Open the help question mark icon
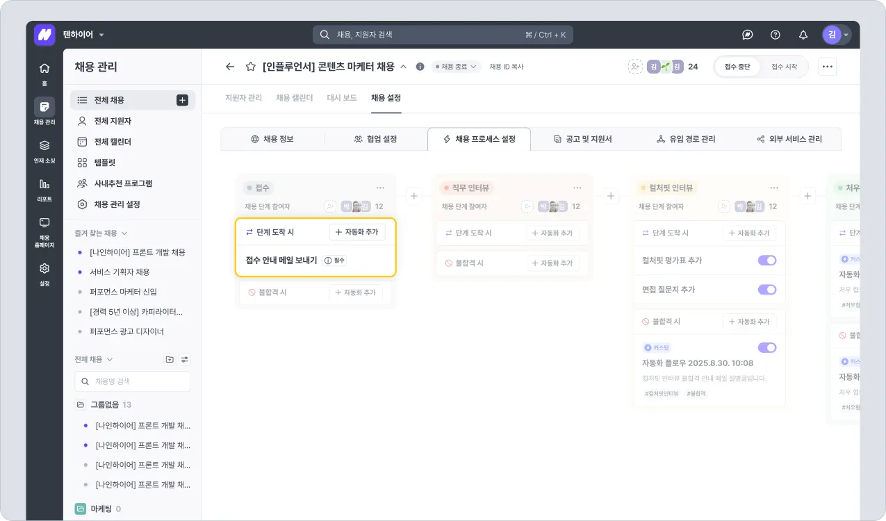 (776, 35)
